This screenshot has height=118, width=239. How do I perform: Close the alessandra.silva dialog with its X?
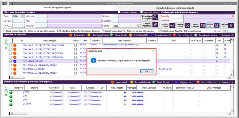[x=153, y=51]
